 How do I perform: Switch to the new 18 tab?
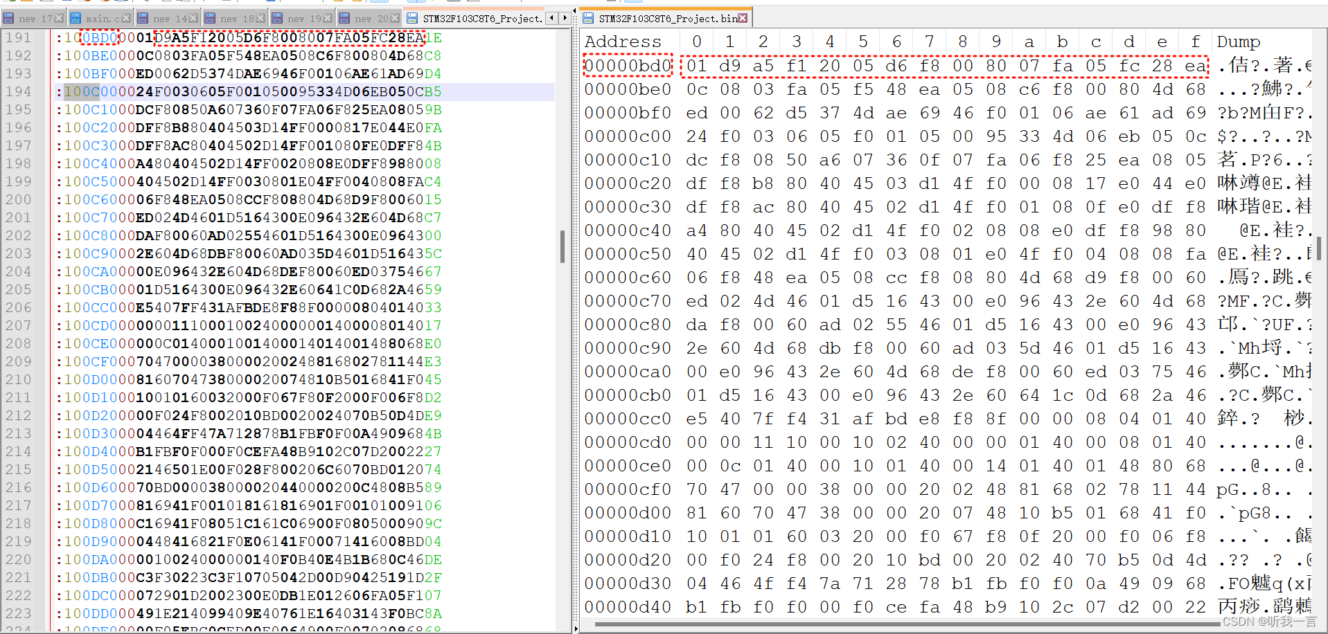[x=236, y=18]
